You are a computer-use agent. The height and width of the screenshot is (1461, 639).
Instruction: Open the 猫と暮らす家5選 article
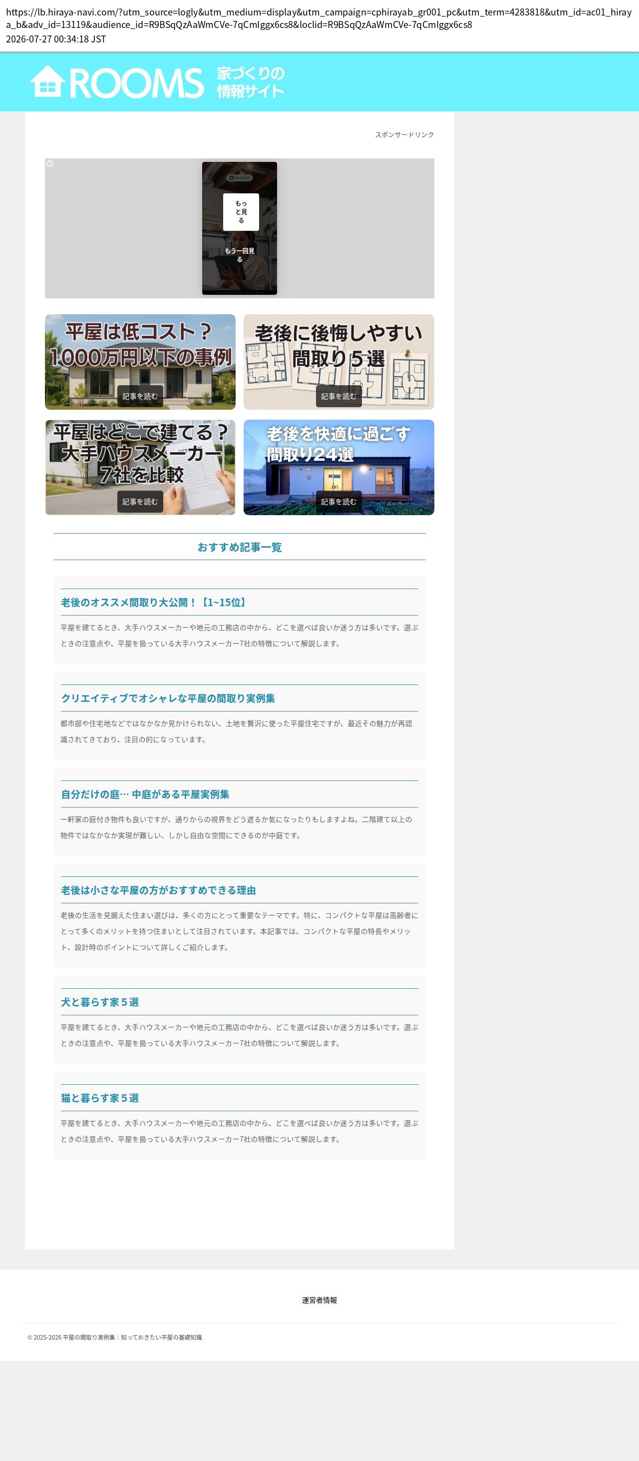click(100, 1097)
